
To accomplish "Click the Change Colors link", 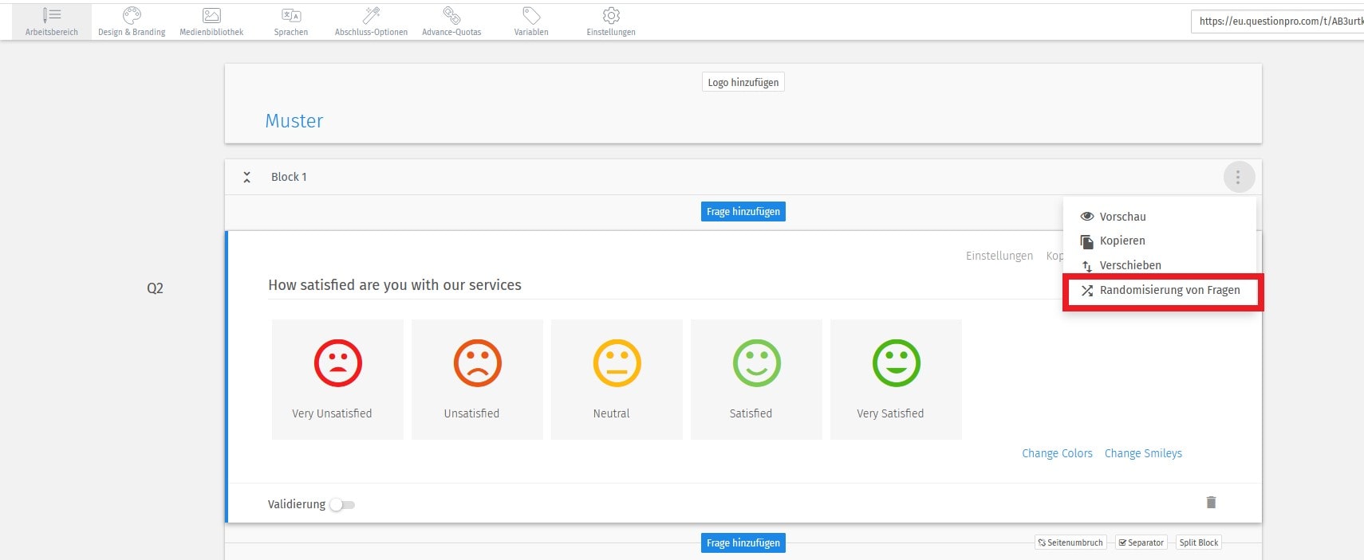I will click(1057, 453).
